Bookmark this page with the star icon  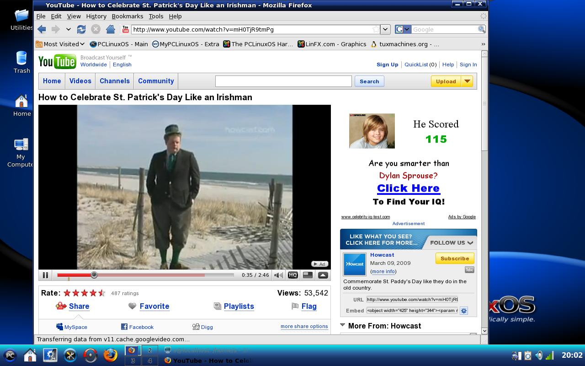376,29
